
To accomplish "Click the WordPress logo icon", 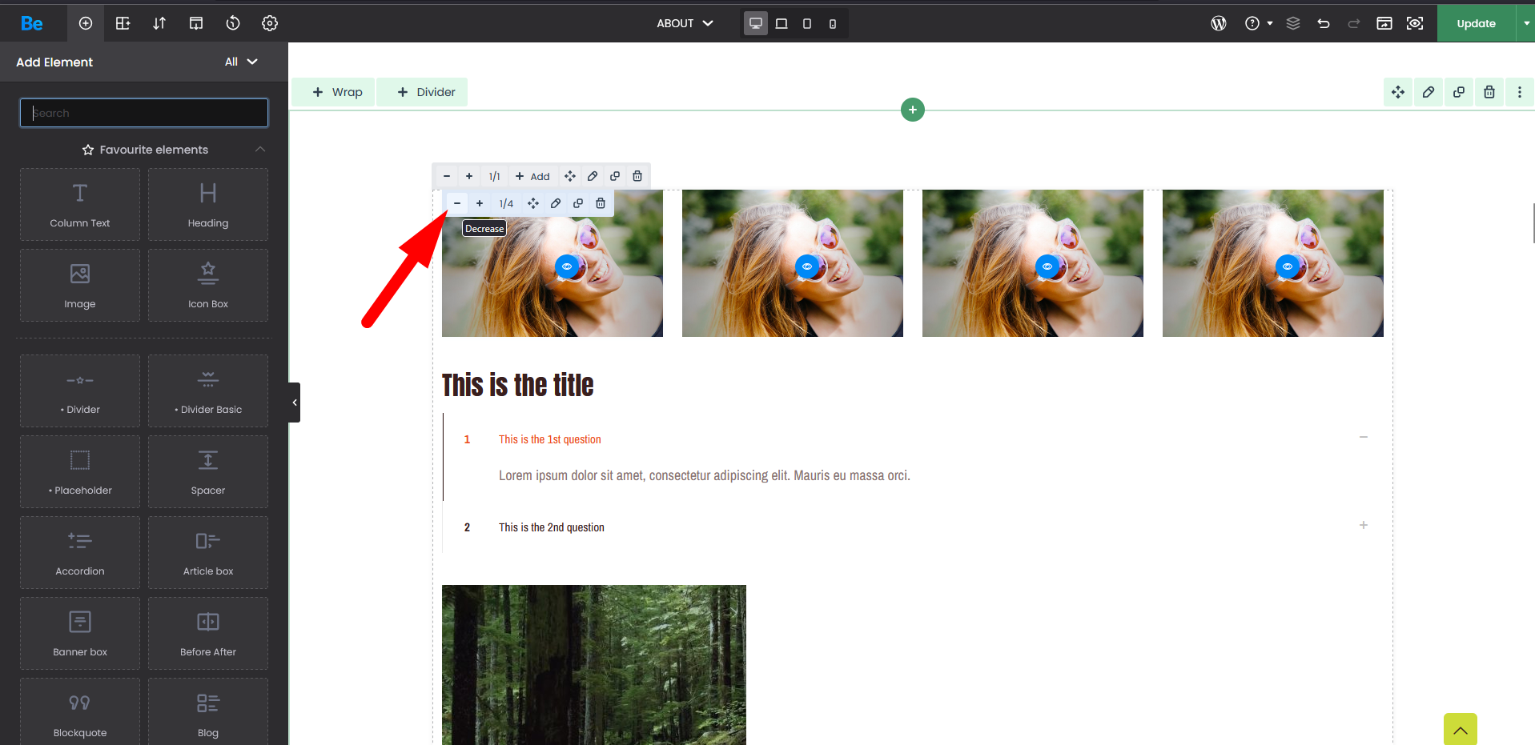I will pos(1218,23).
